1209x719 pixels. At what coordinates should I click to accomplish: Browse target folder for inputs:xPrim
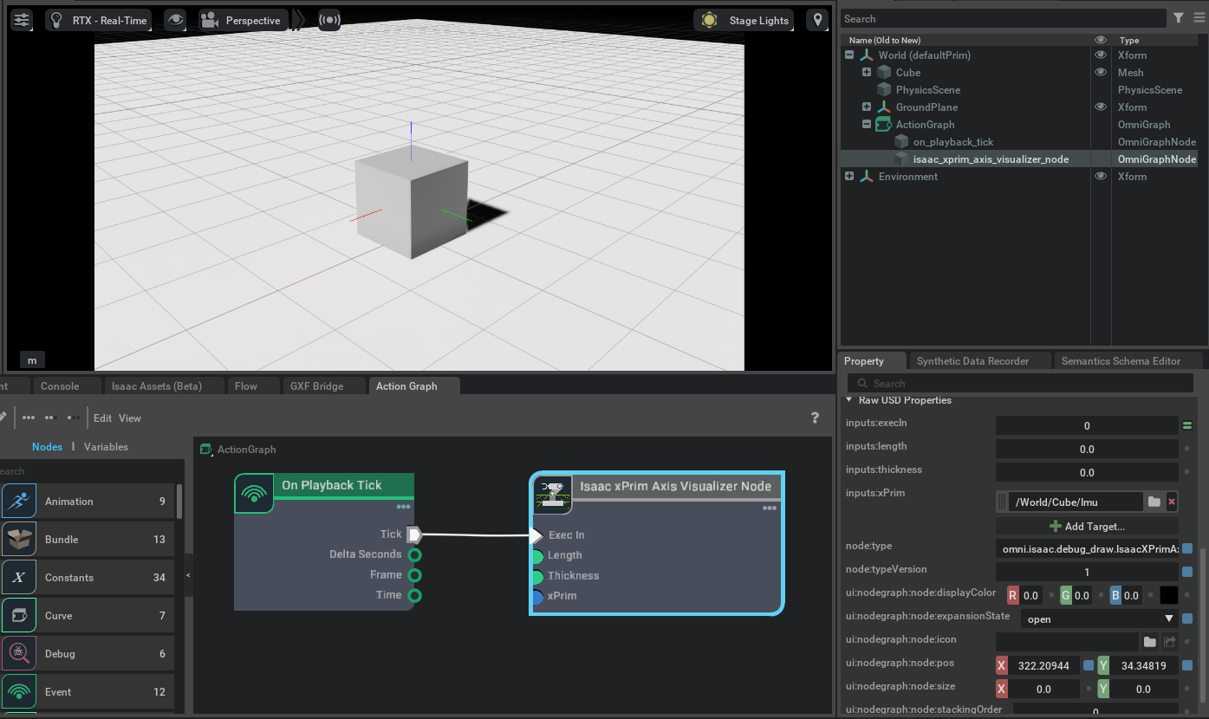pos(1154,502)
